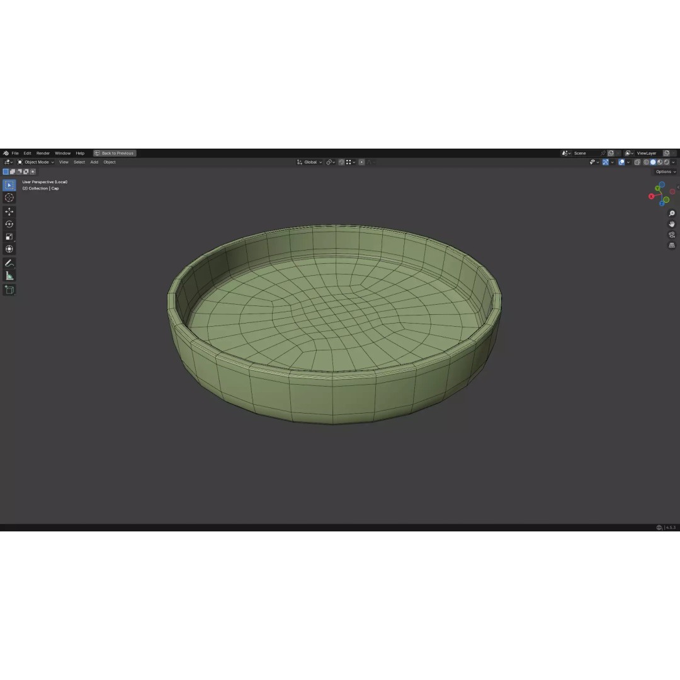Click the Back to Previous button
680x680 pixels.
[115, 153]
